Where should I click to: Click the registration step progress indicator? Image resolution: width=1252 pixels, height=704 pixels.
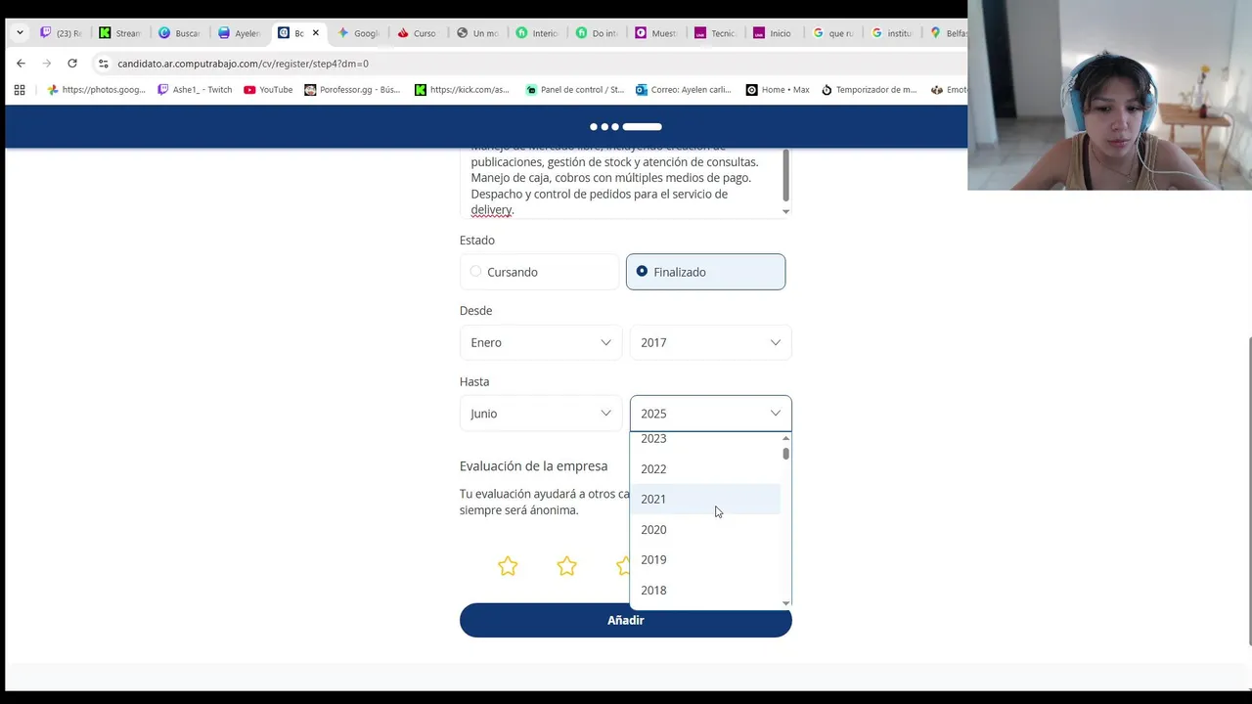coord(626,126)
